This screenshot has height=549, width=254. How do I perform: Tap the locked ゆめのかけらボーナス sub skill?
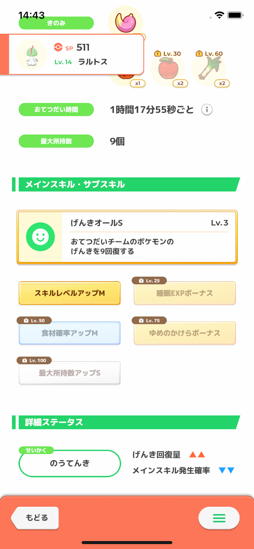[185, 333]
